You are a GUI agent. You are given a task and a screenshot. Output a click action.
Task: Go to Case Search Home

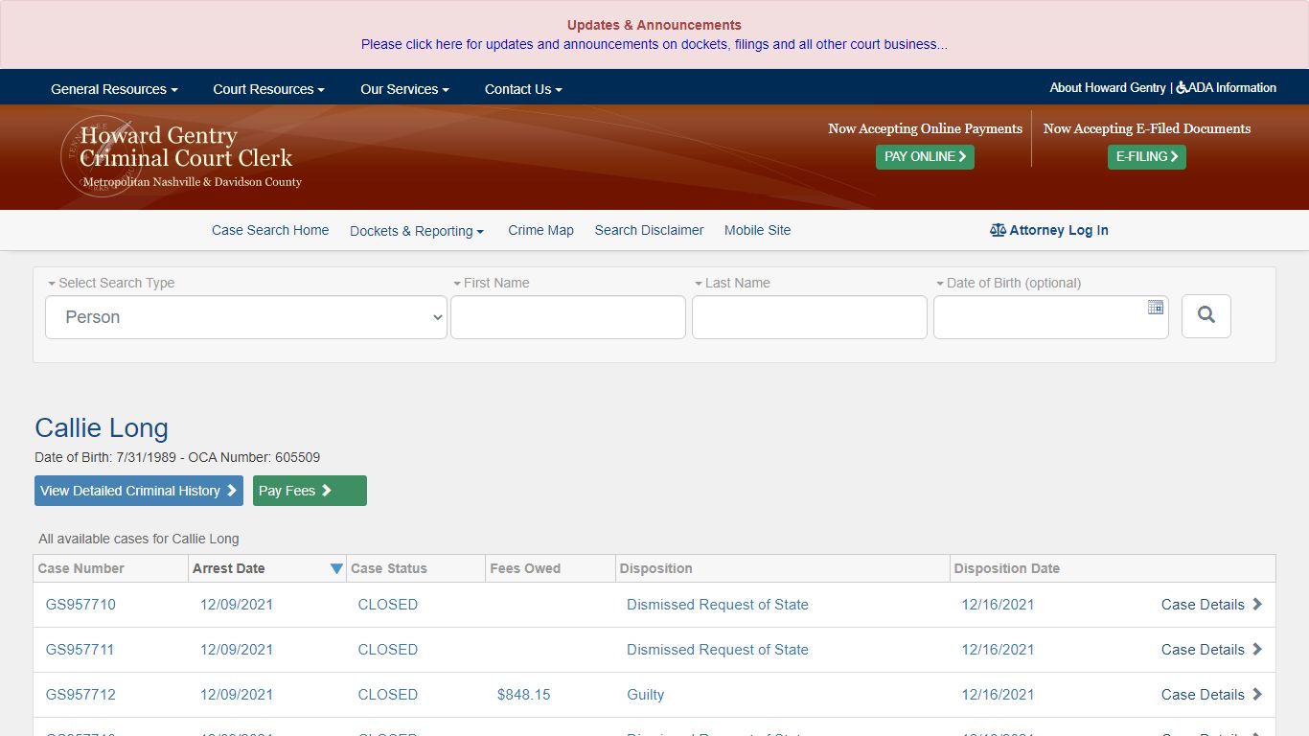coord(270,230)
